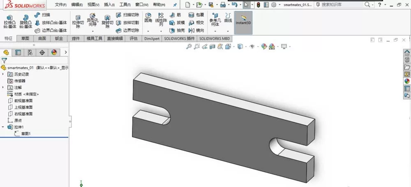Switch to the 模具工具 mold tools tab
Screen dimensions: 411x187
click(95, 39)
